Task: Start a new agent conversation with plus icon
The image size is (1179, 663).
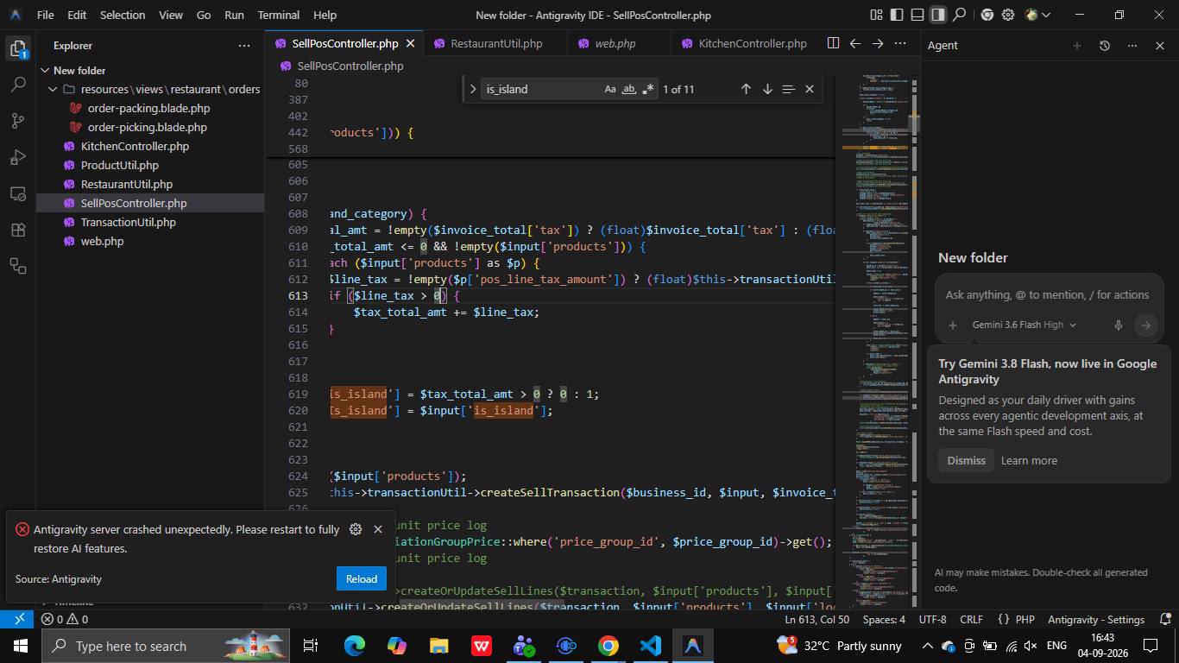Action: coord(1076,46)
